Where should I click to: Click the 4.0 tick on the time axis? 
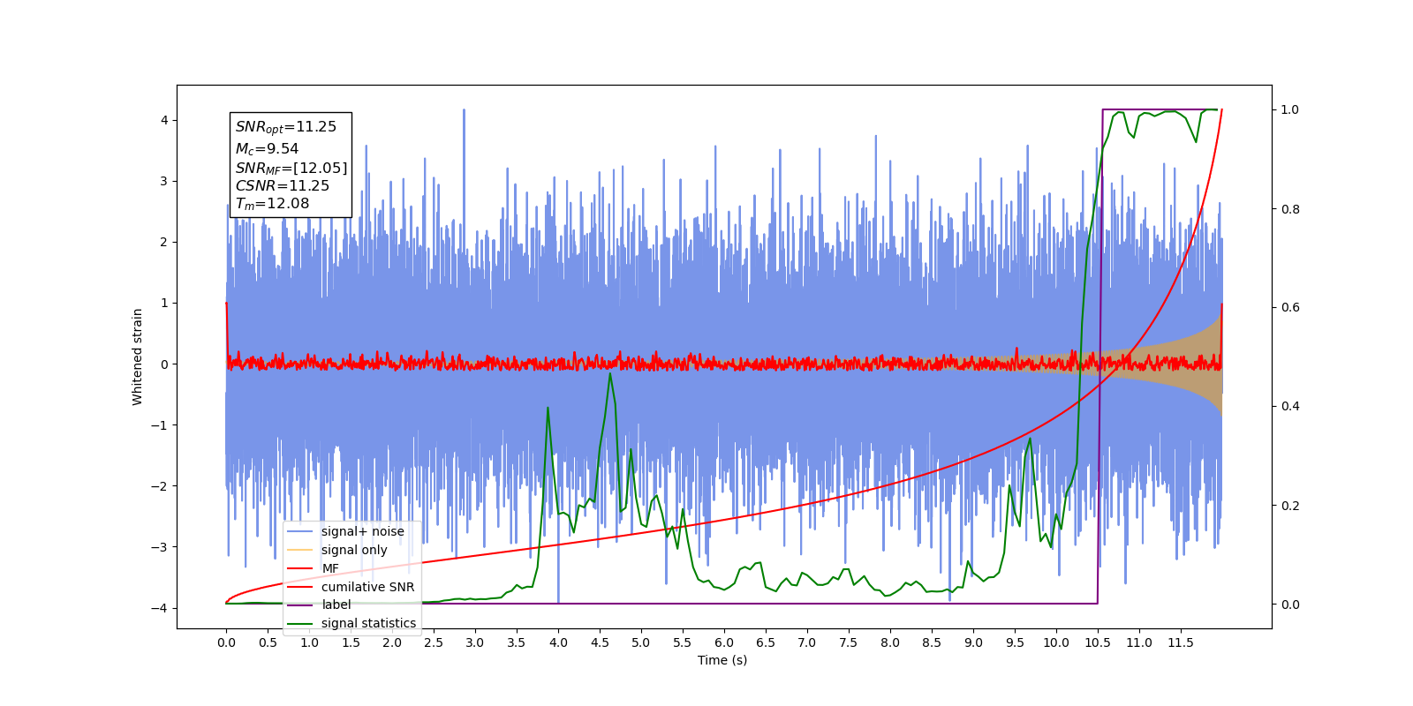pos(558,642)
